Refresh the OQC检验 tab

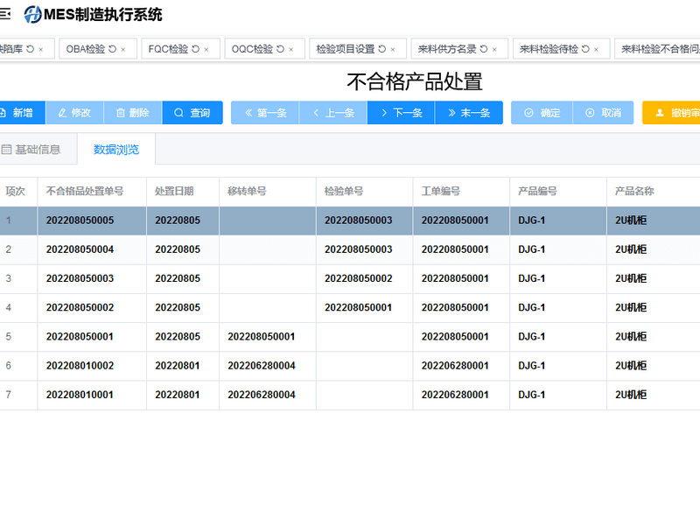click(x=280, y=49)
